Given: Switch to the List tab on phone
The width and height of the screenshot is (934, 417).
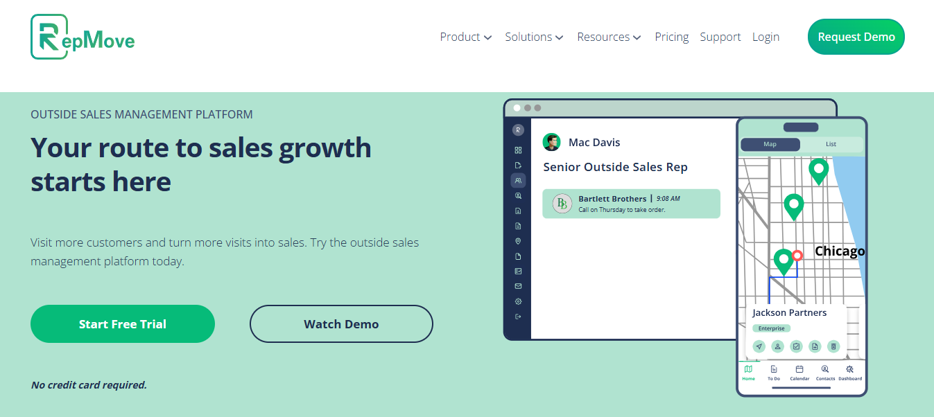Looking at the screenshot, I should (831, 144).
